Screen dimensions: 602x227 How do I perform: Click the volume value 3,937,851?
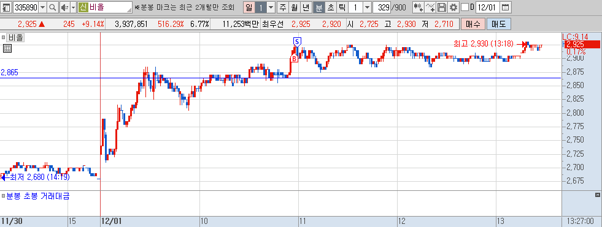tap(131, 24)
